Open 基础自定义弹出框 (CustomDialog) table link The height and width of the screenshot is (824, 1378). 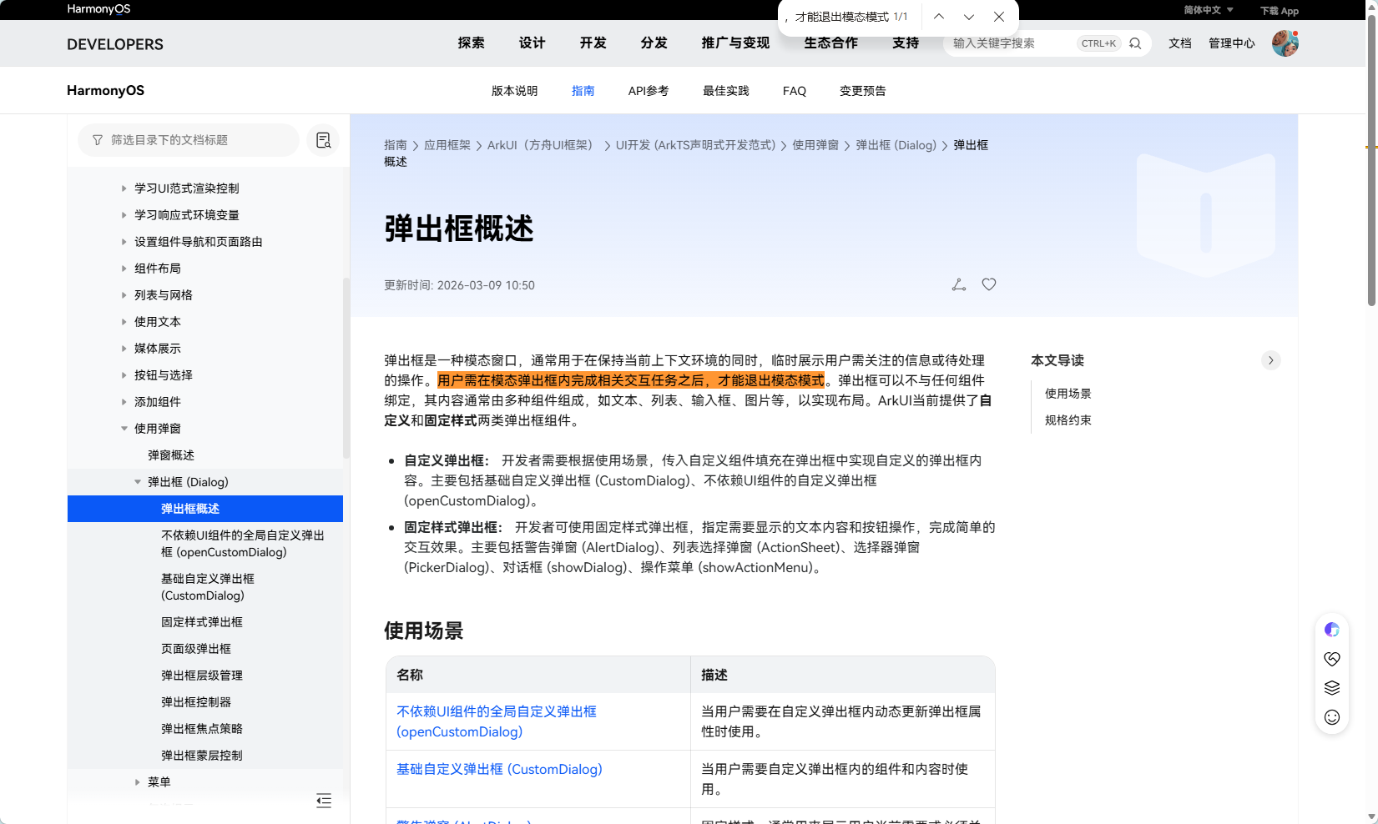[499, 769]
